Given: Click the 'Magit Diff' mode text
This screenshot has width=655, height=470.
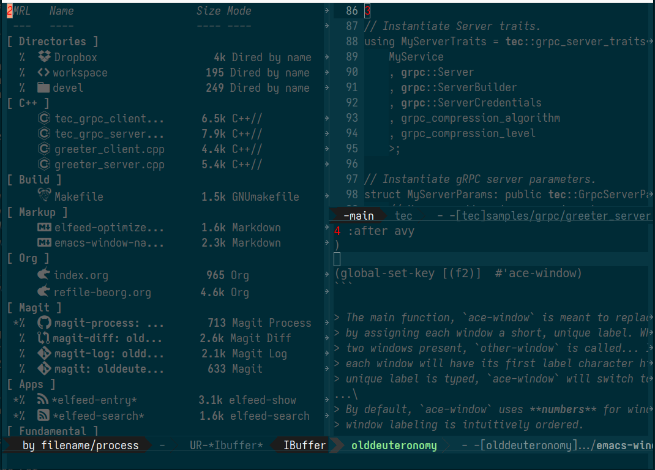Looking at the screenshot, I should pyautogui.click(x=261, y=338).
